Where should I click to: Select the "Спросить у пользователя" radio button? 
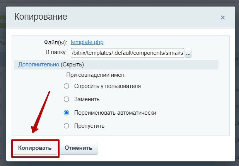click(67, 86)
